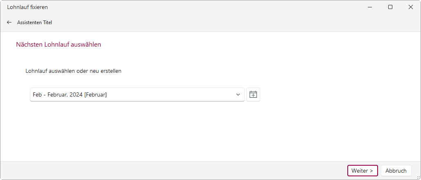Close the Lohnlauf fixieren window
421x180 pixels.
click(411, 7)
